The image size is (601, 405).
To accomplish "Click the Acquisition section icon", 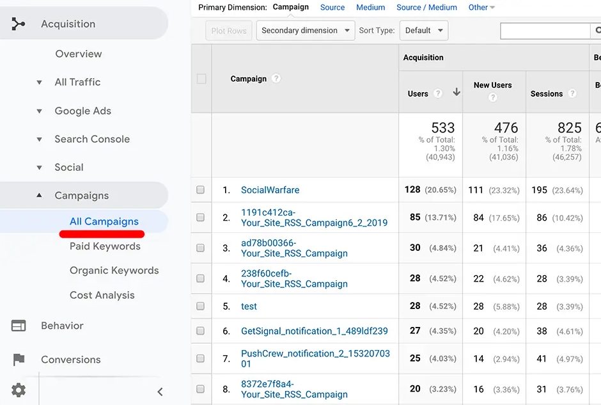I will [x=19, y=24].
